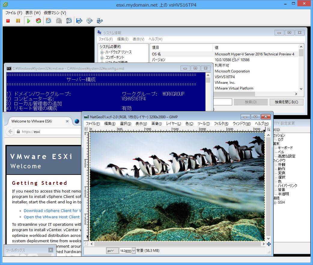The width and height of the screenshot is (313, 265).
Task: Open the VMware File (ファイル) menu
Action: pyautogui.click(x=14, y=13)
